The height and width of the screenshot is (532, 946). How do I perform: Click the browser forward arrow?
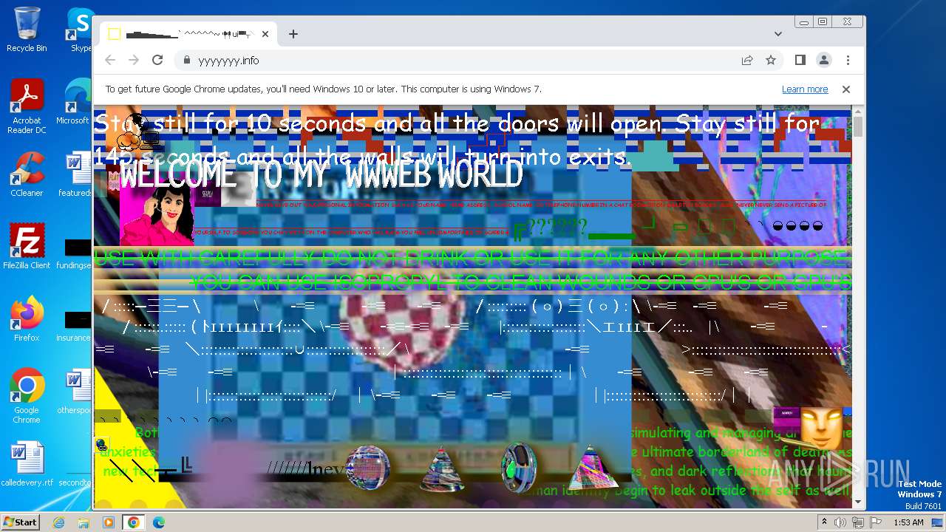[x=134, y=61]
